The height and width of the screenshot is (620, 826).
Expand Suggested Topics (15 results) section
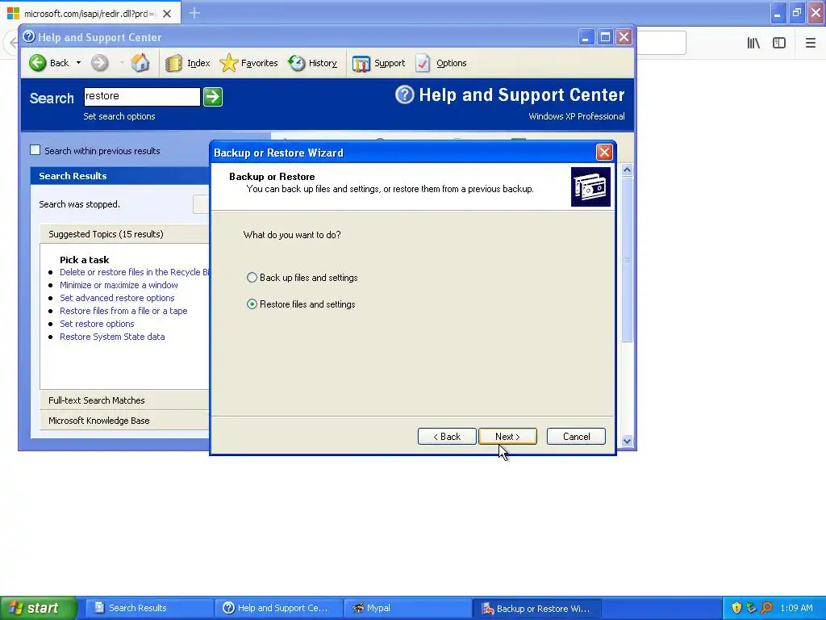(124, 234)
